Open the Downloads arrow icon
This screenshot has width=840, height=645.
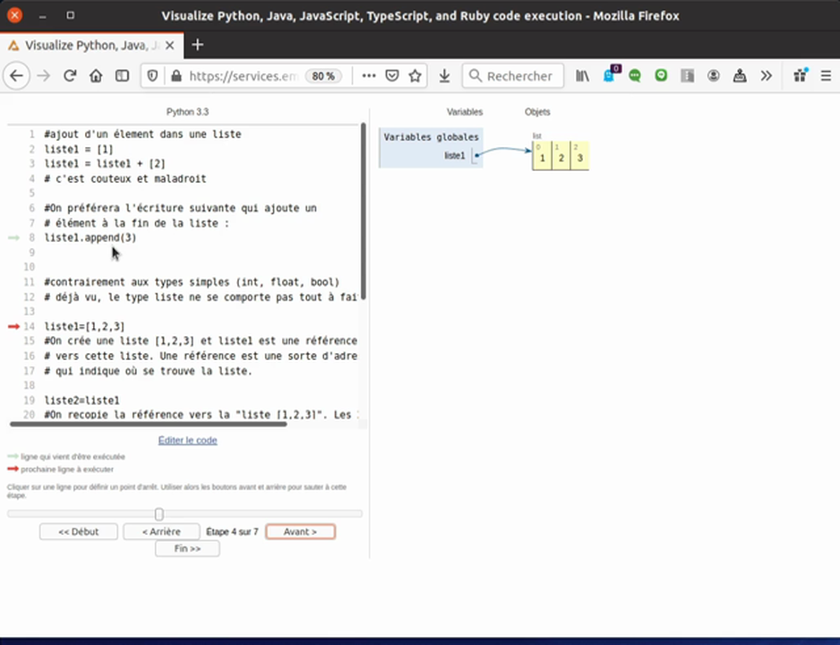click(x=444, y=76)
